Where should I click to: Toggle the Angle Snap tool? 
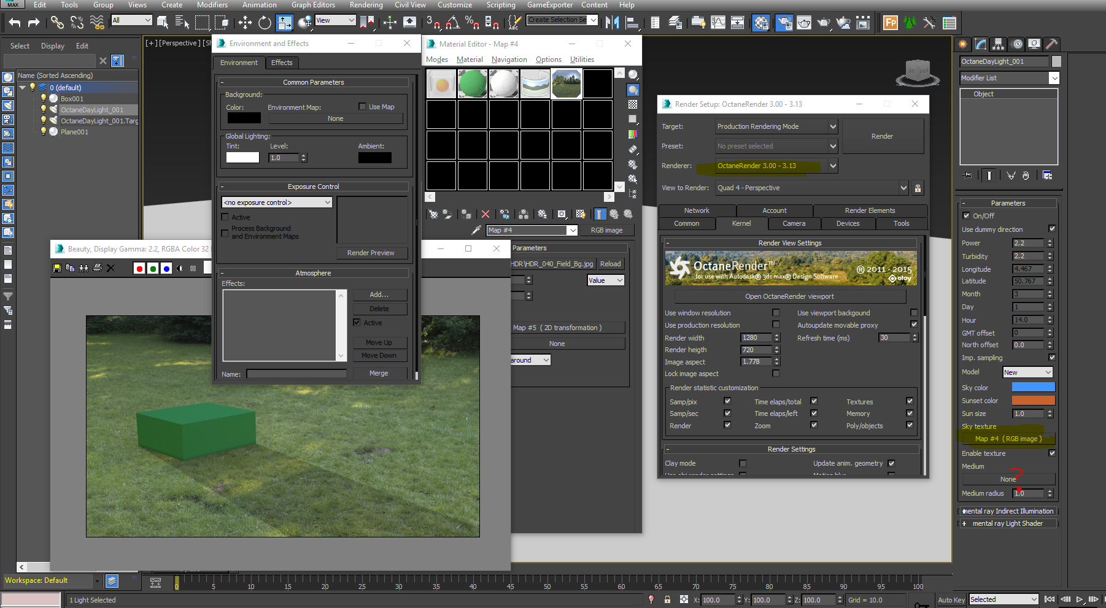[453, 23]
